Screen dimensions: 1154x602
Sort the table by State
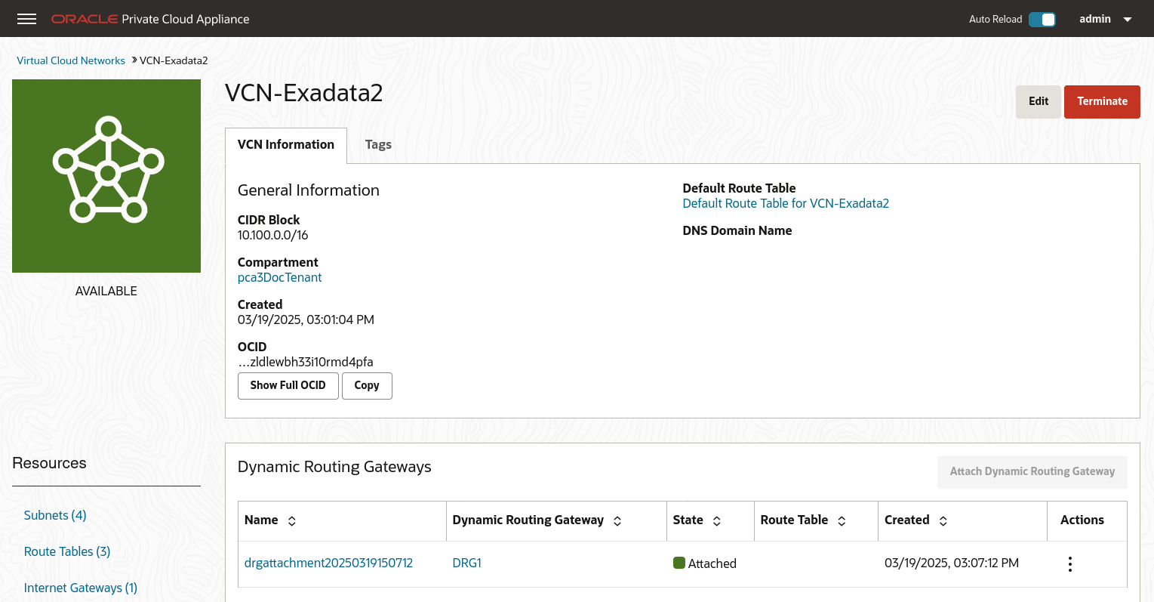point(717,520)
